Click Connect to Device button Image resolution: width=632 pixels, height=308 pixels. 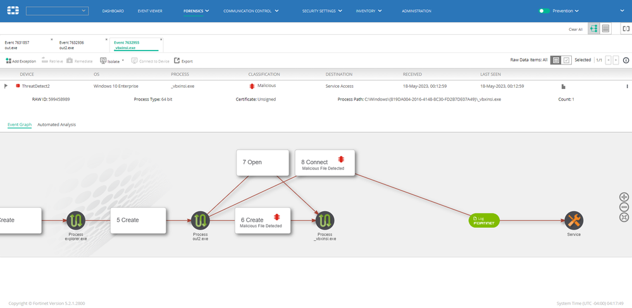click(x=151, y=61)
